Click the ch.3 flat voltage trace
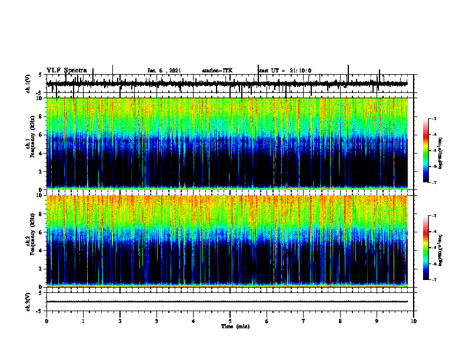Viewport: 466px width, 360px height. [x=227, y=302]
